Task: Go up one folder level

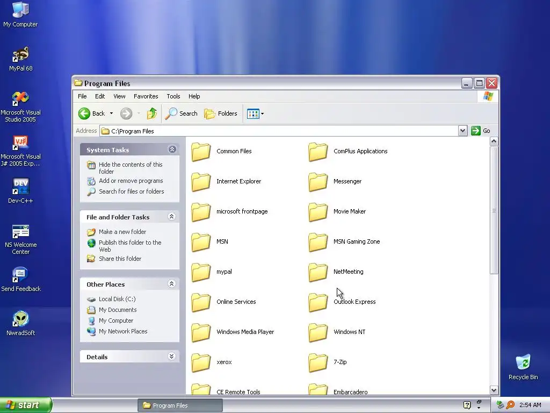Action: 151,113
